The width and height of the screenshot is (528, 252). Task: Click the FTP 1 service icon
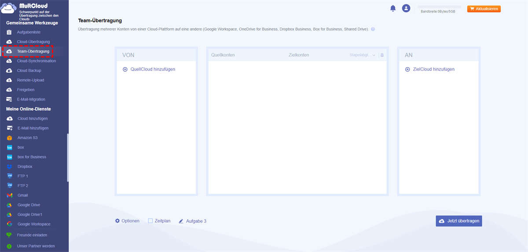point(9,176)
